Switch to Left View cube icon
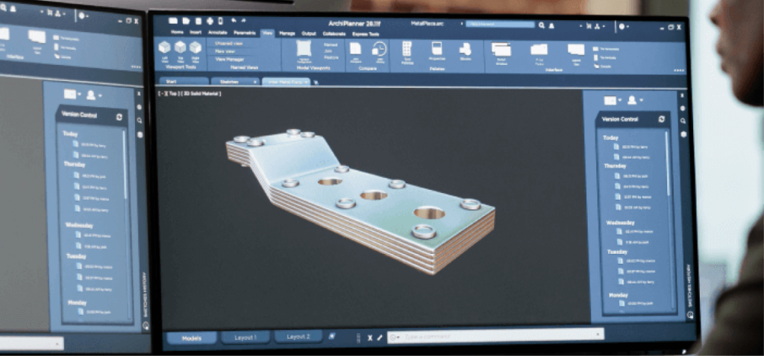This screenshot has width=764, height=356. 165,47
